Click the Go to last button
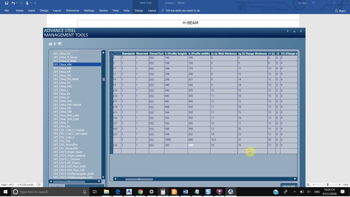 pos(289,186)
